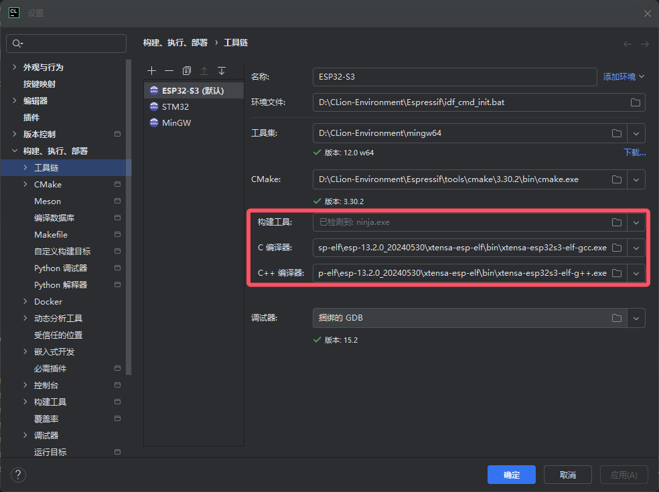Click project-level icon beside 覆盖率

pyautogui.click(x=118, y=418)
